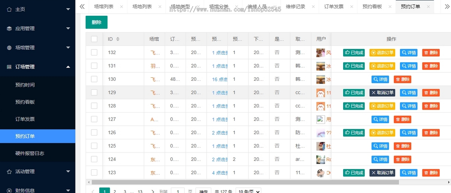Expand the 主页 menu arrow
451x193 pixels.
tap(68, 9)
